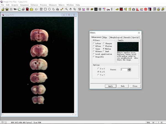
Task: Enable the Despeckle filter option
Action: coord(94,57)
